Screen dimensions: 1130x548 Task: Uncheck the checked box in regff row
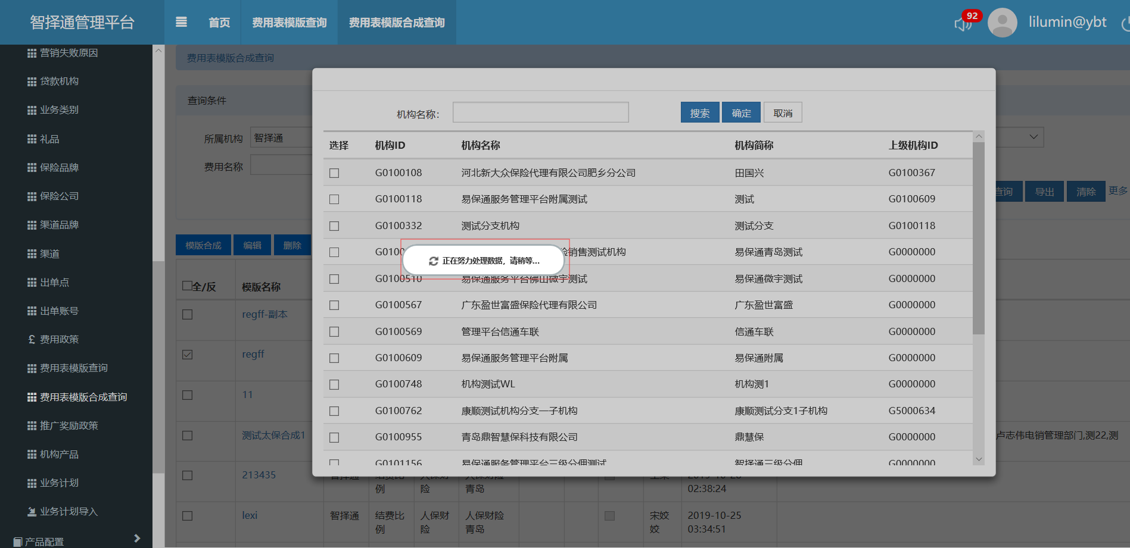point(187,355)
